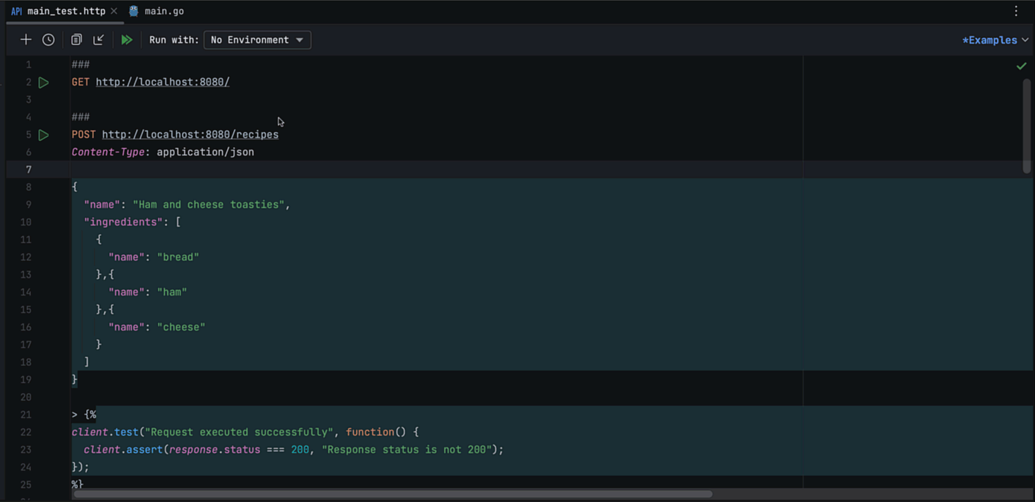Close the main_test.http tab
Screen dimensions: 1035x502
114,10
